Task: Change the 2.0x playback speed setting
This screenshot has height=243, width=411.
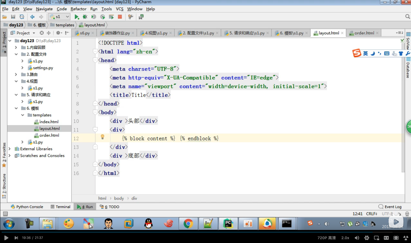Action: [345, 238]
